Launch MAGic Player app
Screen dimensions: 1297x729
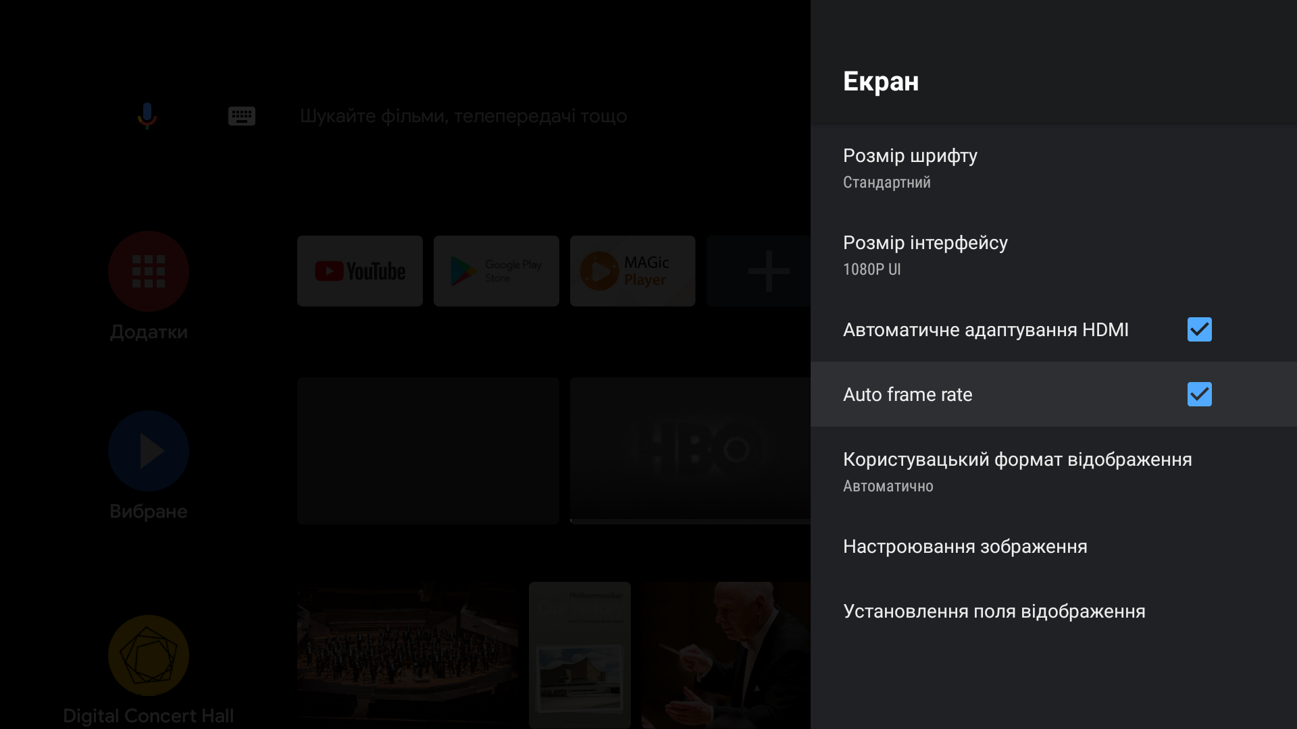click(634, 270)
